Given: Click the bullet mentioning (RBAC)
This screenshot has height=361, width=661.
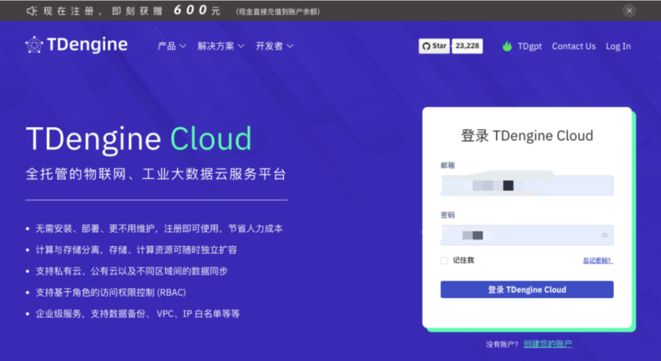Looking at the screenshot, I should coord(110,293).
